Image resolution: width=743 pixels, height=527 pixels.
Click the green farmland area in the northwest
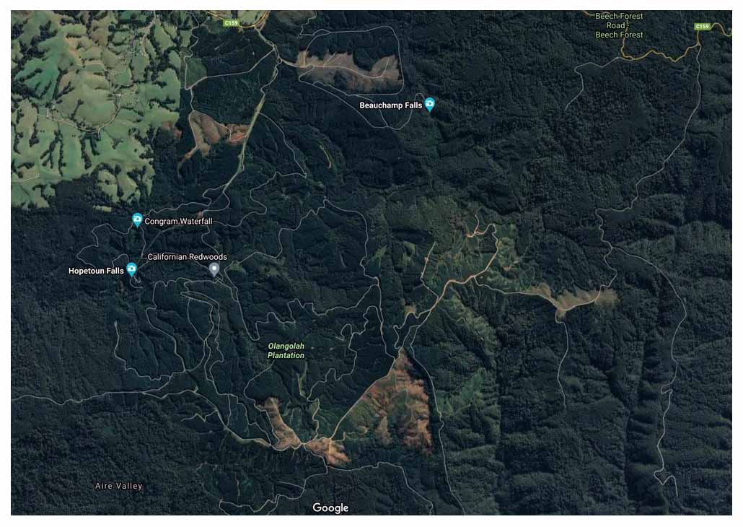tap(90, 105)
